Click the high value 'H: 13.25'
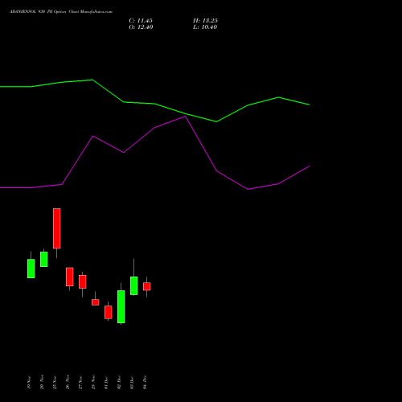Image resolution: width=402 pixels, height=402 pixels. coord(205,21)
